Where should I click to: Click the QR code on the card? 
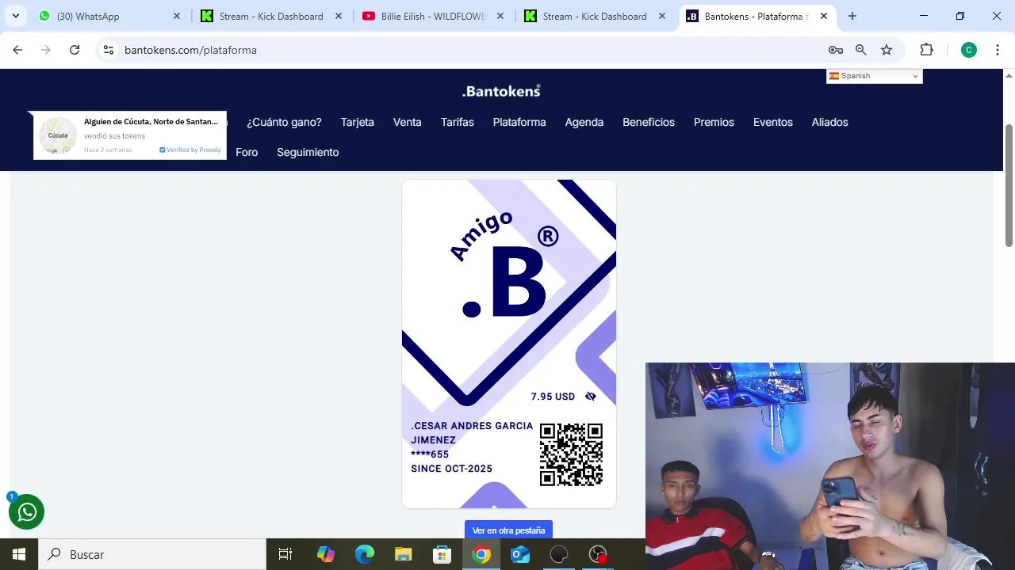tap(571, 454)
